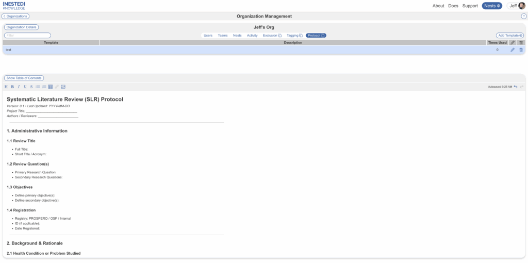Undo the last editor change
This screenshot has width=528, height=263.
tap(516, 87)
